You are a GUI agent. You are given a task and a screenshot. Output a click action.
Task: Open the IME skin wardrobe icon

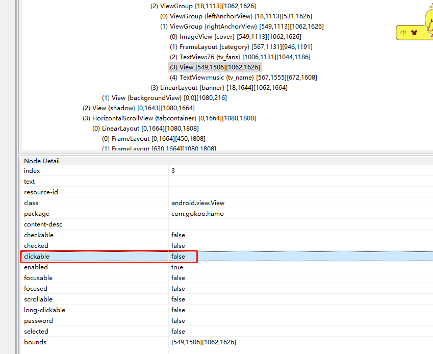(x=414, y=32)
